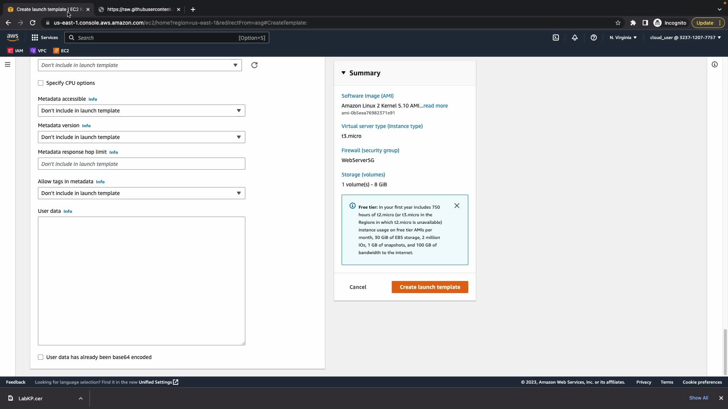Click Create launch template button
This screenshot has height=409, width=728.
click(430, 287)
